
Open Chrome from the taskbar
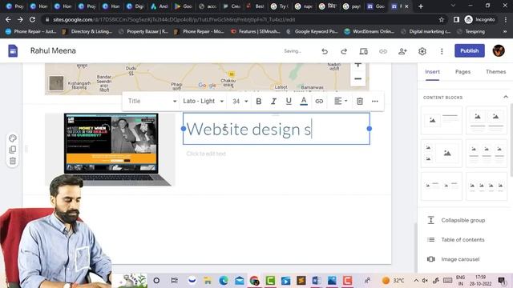pyautogui.click(x=254, y=281)
